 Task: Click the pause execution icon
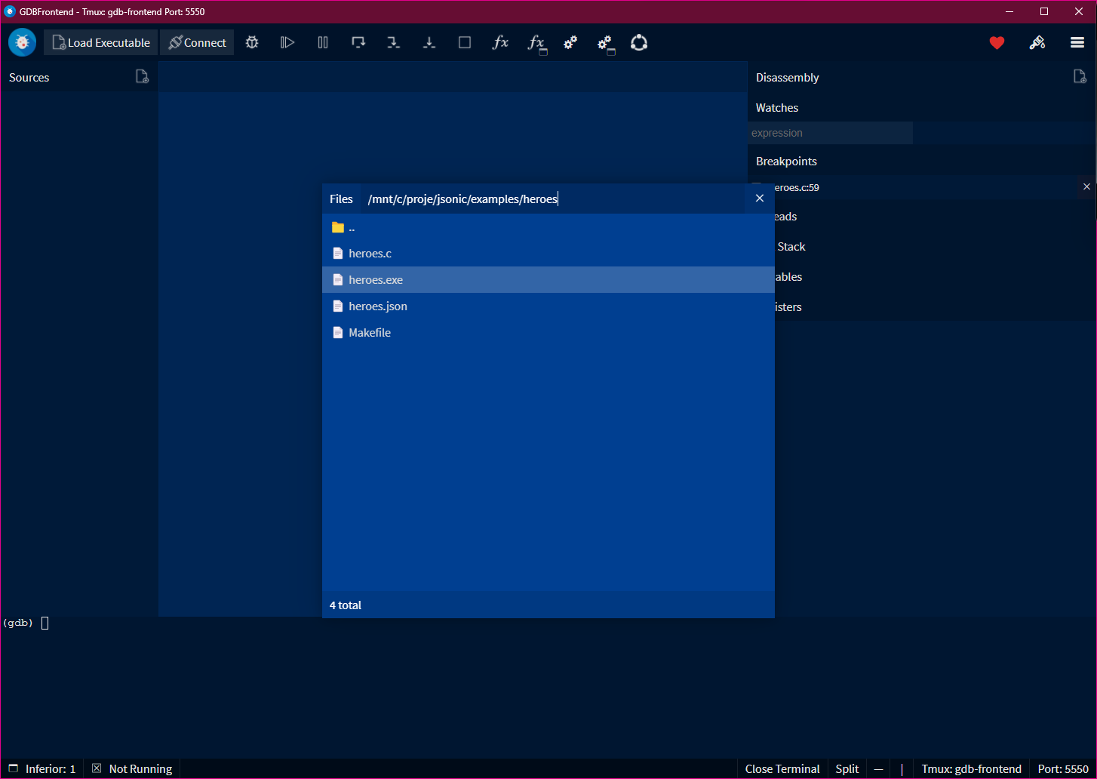322,42
